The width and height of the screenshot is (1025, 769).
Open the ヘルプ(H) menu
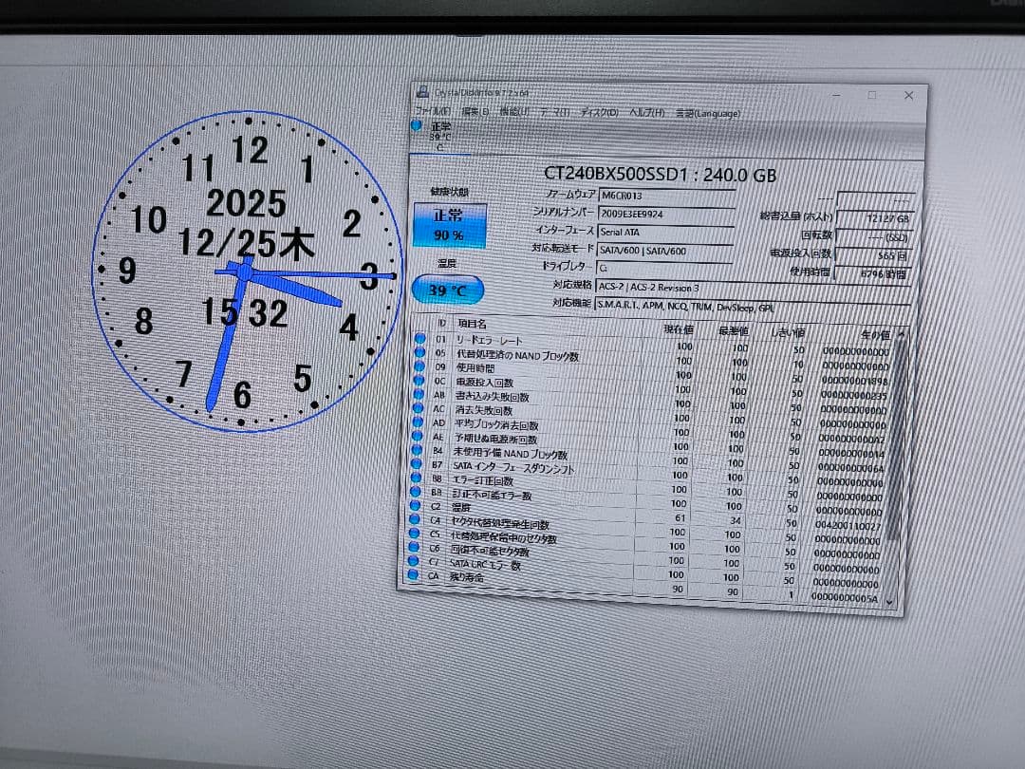pyautogui.click(x=648, y=112)
